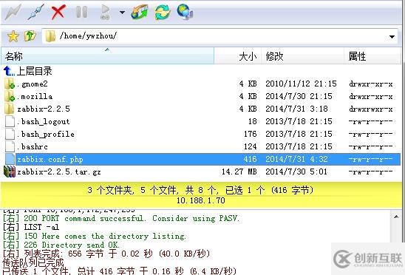Click the date 2010/11/12 21:15
405x275 pixels.
302,84
